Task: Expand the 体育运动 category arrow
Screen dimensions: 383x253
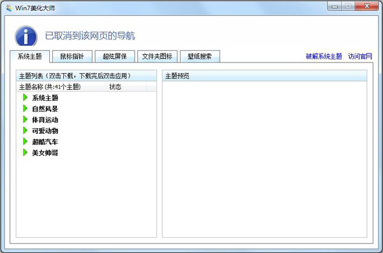Action: (25, 119)
